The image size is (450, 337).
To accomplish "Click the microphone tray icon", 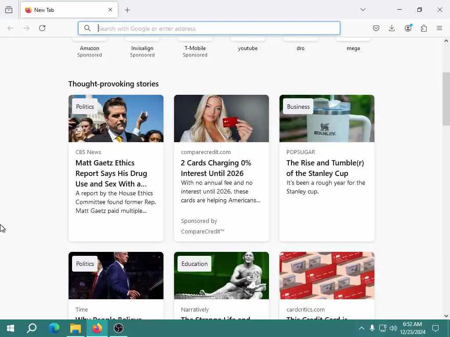I will (372, 328).
